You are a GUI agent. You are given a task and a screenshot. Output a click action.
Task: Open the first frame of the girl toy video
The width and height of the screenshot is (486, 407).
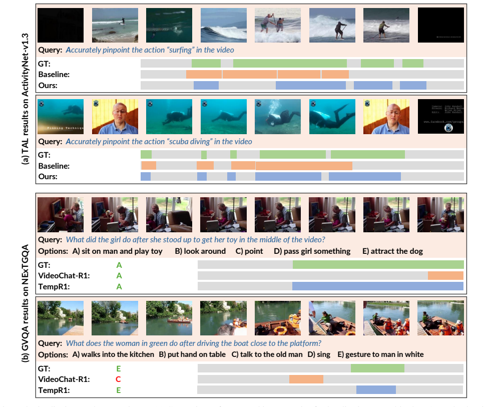coord(61,214)
